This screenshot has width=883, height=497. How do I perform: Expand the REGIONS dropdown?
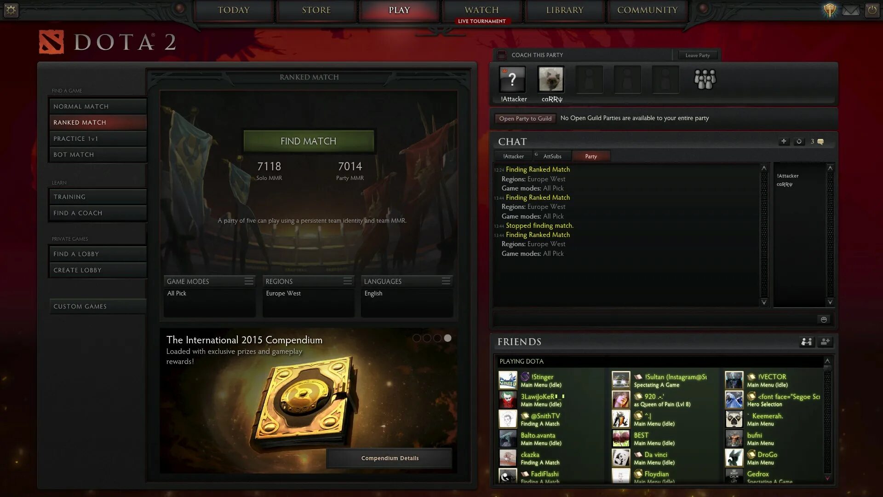tap(347, 281)
